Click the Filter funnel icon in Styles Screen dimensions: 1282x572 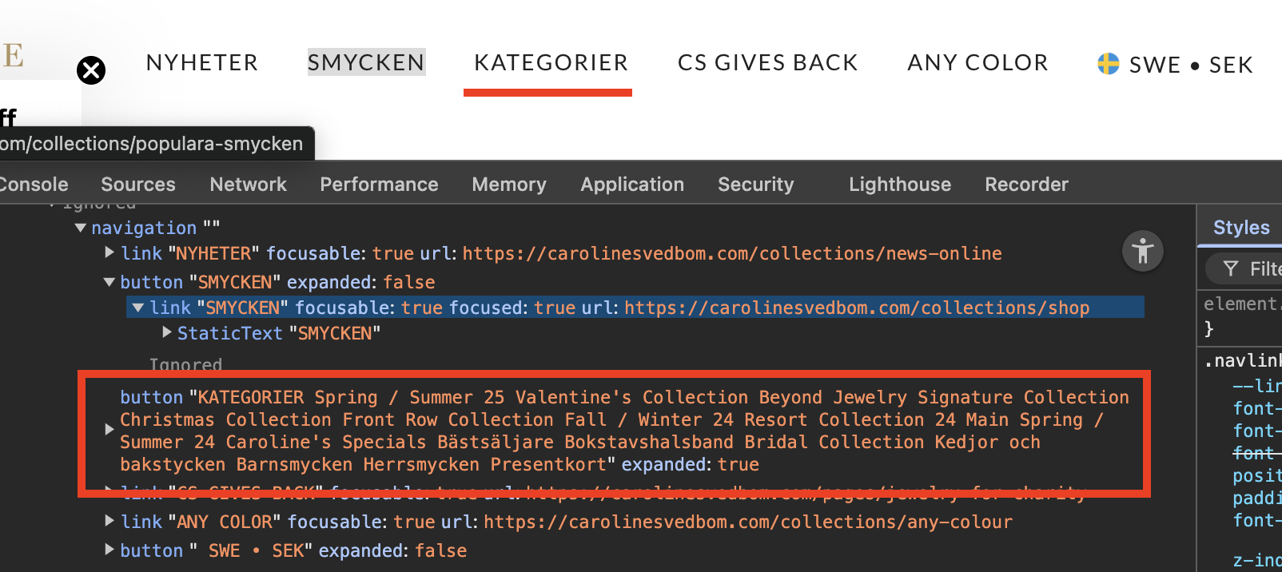(x=1231, y=269)
